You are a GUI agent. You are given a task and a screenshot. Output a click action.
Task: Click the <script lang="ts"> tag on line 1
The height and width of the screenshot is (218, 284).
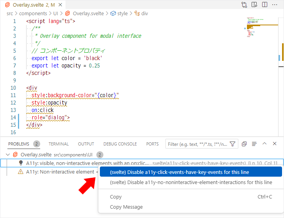51,21
